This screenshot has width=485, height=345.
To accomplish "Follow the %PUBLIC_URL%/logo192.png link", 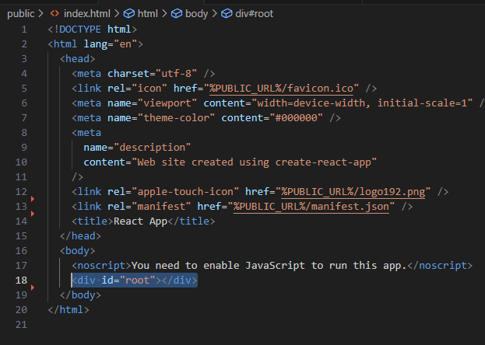I will point(353,192).
